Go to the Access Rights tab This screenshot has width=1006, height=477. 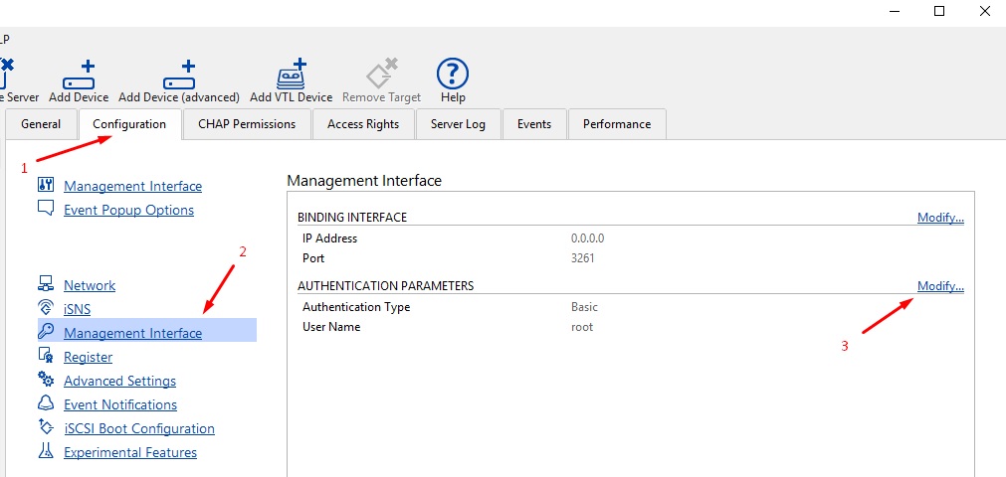pyautogui.click(x=363, y=124)
